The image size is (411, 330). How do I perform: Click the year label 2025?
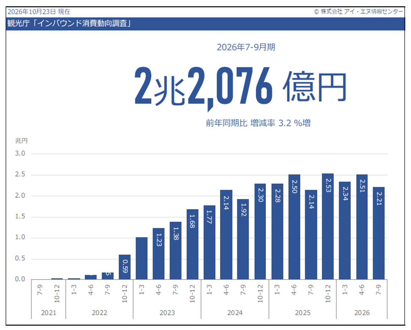(x=303, y=313)
